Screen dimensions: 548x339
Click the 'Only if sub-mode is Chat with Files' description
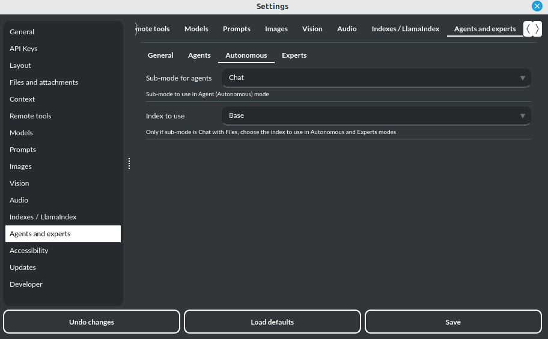point(271,132)
